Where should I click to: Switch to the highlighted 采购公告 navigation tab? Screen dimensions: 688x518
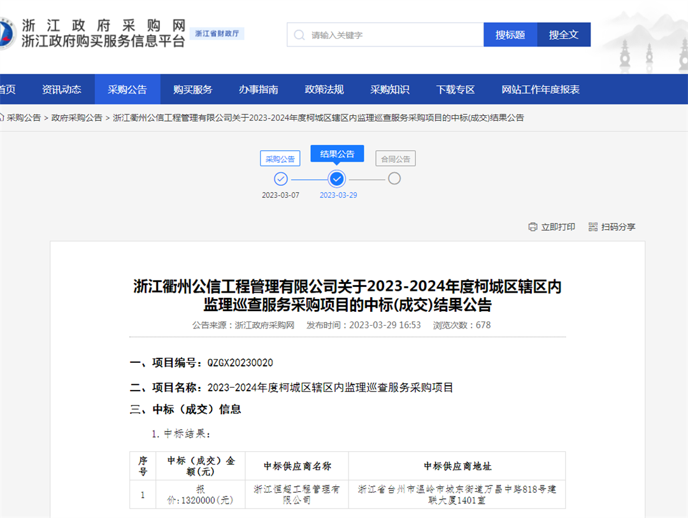(x=127, y=89)
